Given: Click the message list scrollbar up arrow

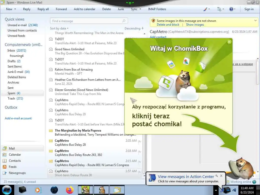Looking at the screenshot, I should (x=144, y=34).
